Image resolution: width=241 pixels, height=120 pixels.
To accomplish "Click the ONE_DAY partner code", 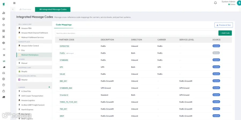I will tap(63, 81).
